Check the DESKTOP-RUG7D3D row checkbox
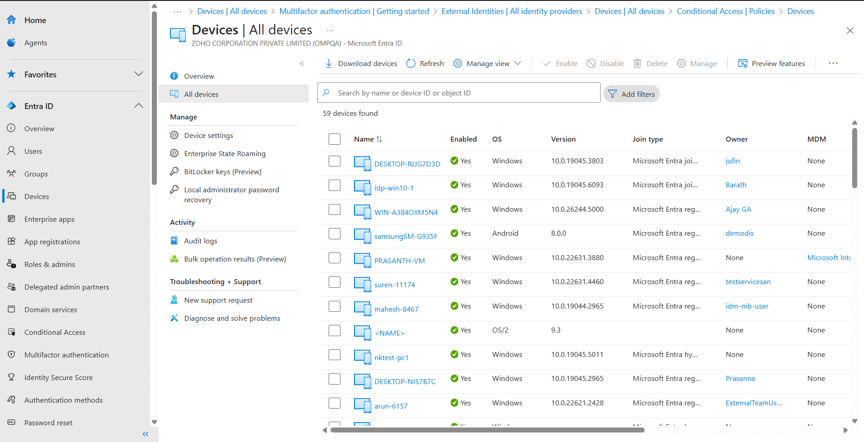 click(x=334, y=161)
